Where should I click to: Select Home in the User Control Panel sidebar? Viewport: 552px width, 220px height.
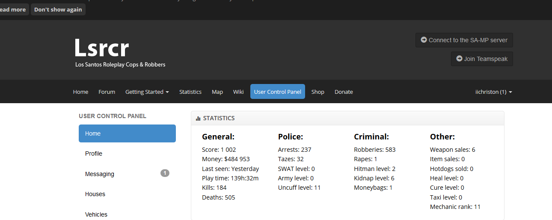127,133
